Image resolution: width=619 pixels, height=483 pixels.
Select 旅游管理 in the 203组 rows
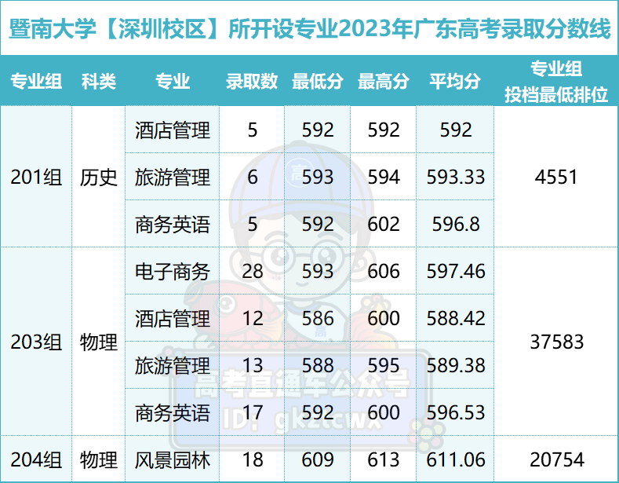click(x=173, y=365)
